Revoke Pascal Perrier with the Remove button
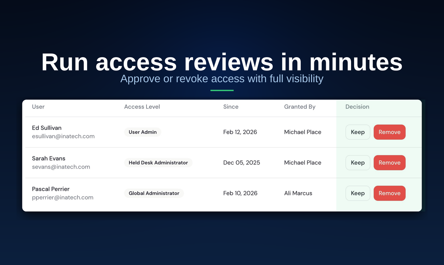 tap(389, 193)
